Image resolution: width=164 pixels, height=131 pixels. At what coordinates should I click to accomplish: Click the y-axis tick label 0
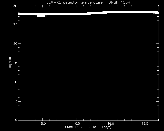(16, 119)
